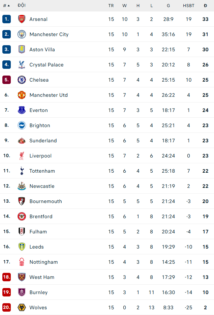Viewport: 214px width, 315px height.
Task: Click the ĐỘI team column header
Action: (22, 5)
